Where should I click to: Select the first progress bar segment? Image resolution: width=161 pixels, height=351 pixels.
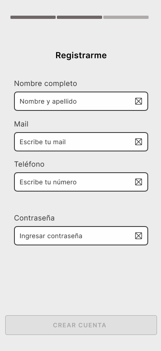(33, 17)
